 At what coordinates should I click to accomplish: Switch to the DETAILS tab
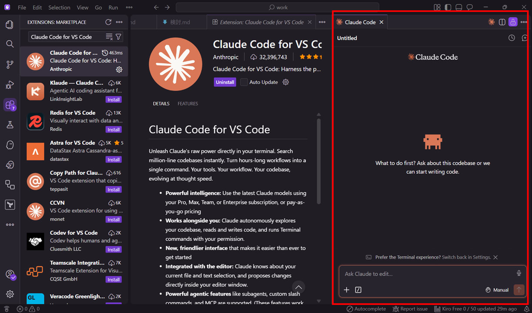(161, 103)
